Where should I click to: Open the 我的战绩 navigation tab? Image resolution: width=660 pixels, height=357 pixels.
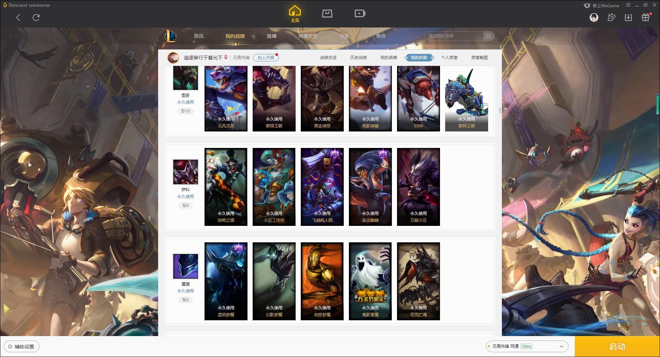click(235, 36)
